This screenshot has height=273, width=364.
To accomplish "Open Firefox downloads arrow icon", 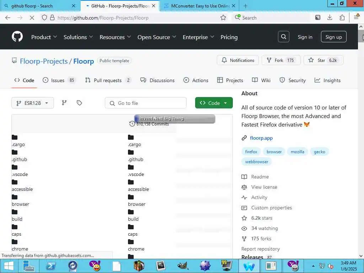I will tap(330, 17).
